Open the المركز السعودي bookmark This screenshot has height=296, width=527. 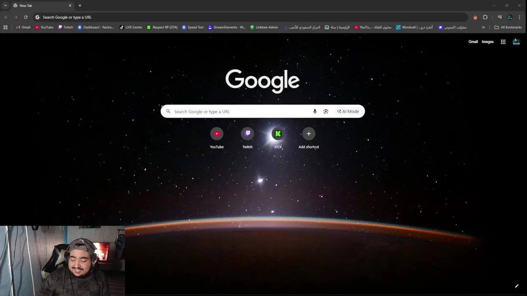(302, 27)
